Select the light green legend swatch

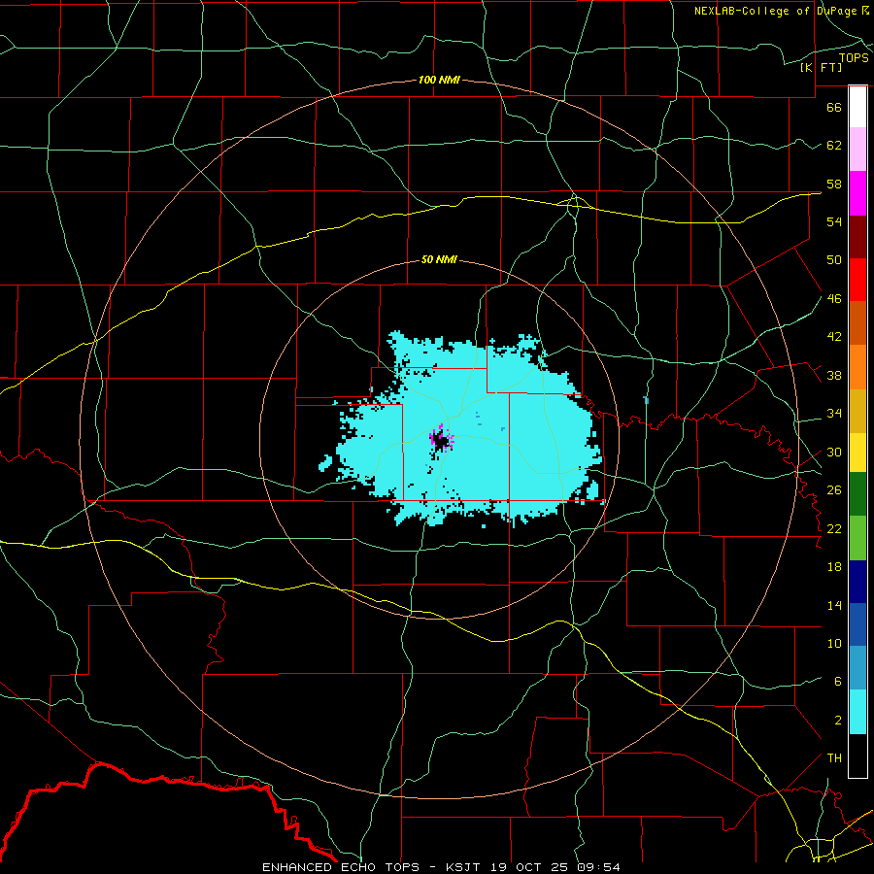pyautogui.click(x=857, y=537)
